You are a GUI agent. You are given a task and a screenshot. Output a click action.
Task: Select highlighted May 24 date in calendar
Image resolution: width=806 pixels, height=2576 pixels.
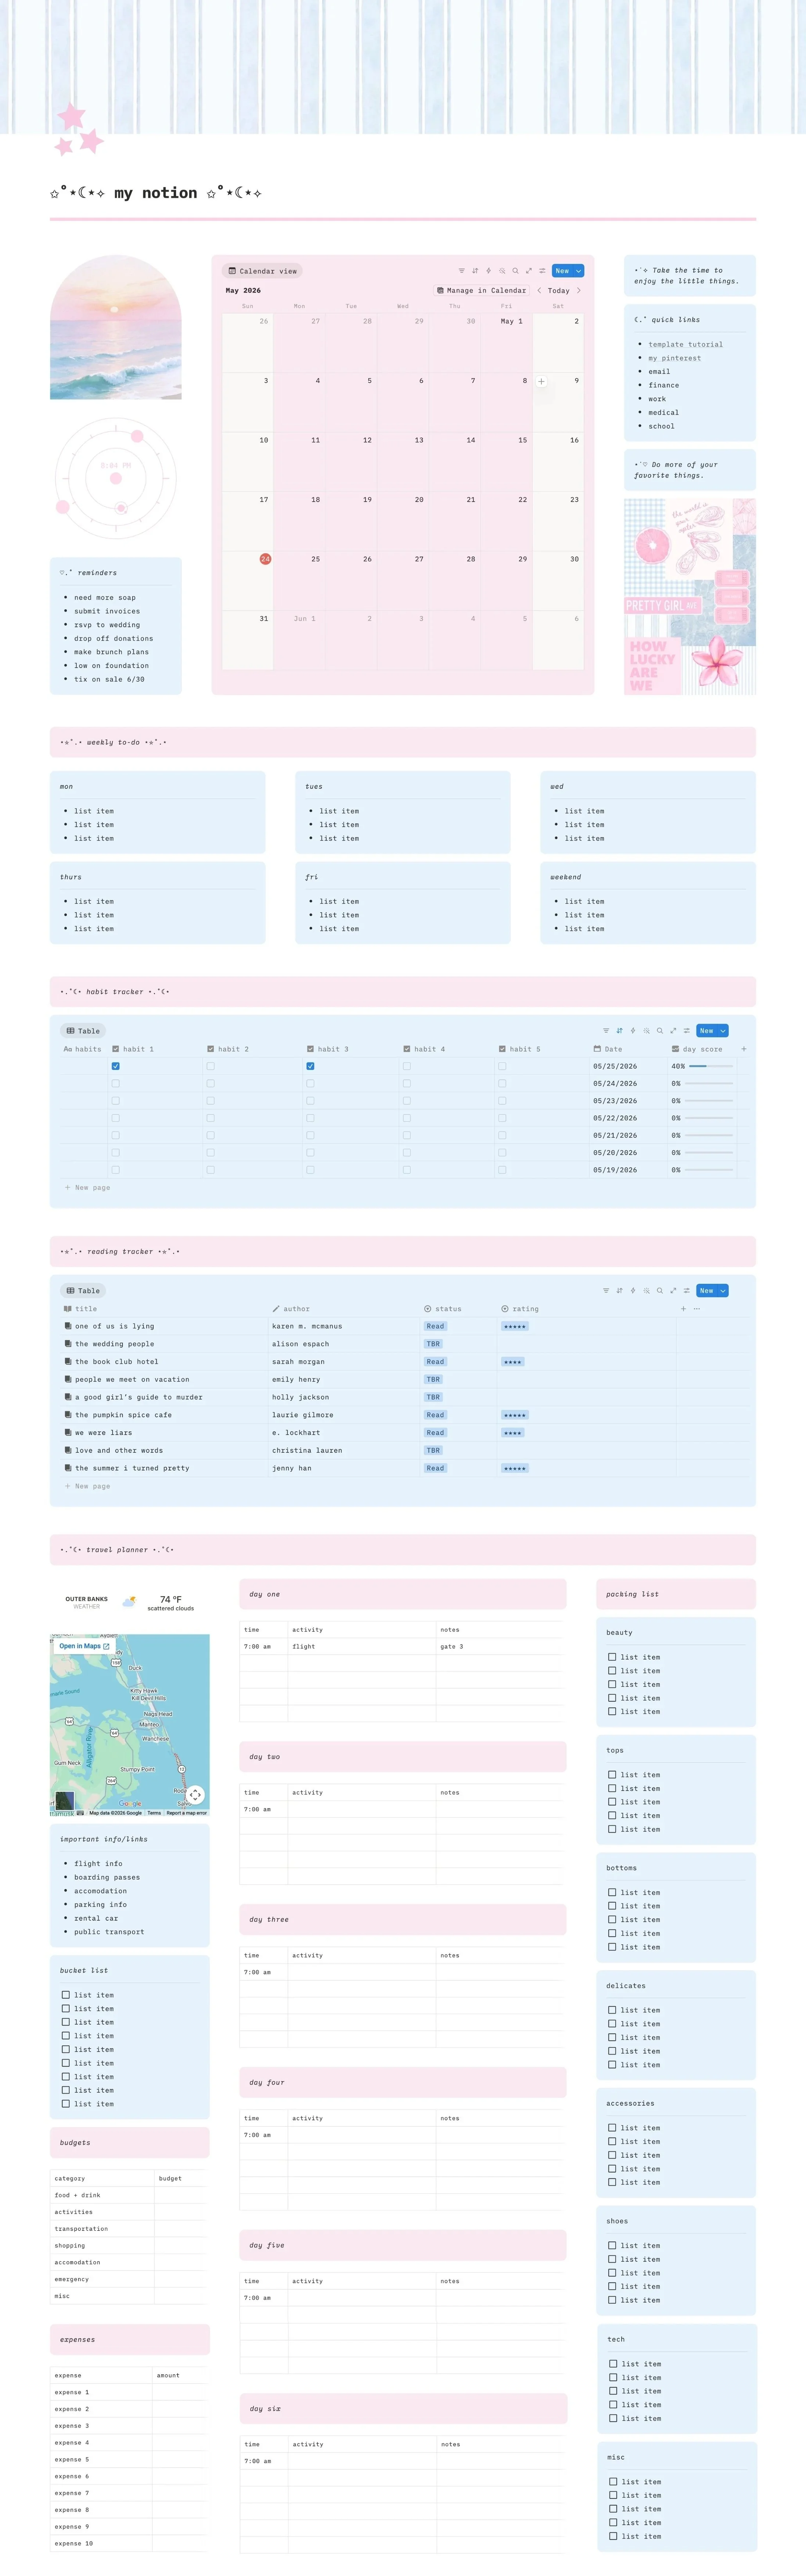click(265, 559)
